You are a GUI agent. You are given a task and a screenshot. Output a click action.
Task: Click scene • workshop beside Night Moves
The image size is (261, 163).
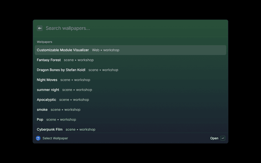(75, 80)
